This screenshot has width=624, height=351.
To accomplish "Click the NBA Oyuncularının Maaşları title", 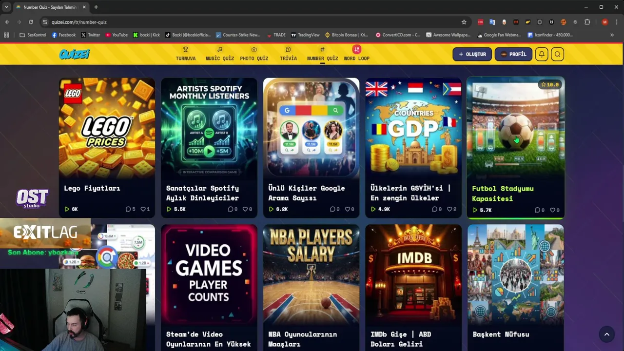I will tap(302, 339).
